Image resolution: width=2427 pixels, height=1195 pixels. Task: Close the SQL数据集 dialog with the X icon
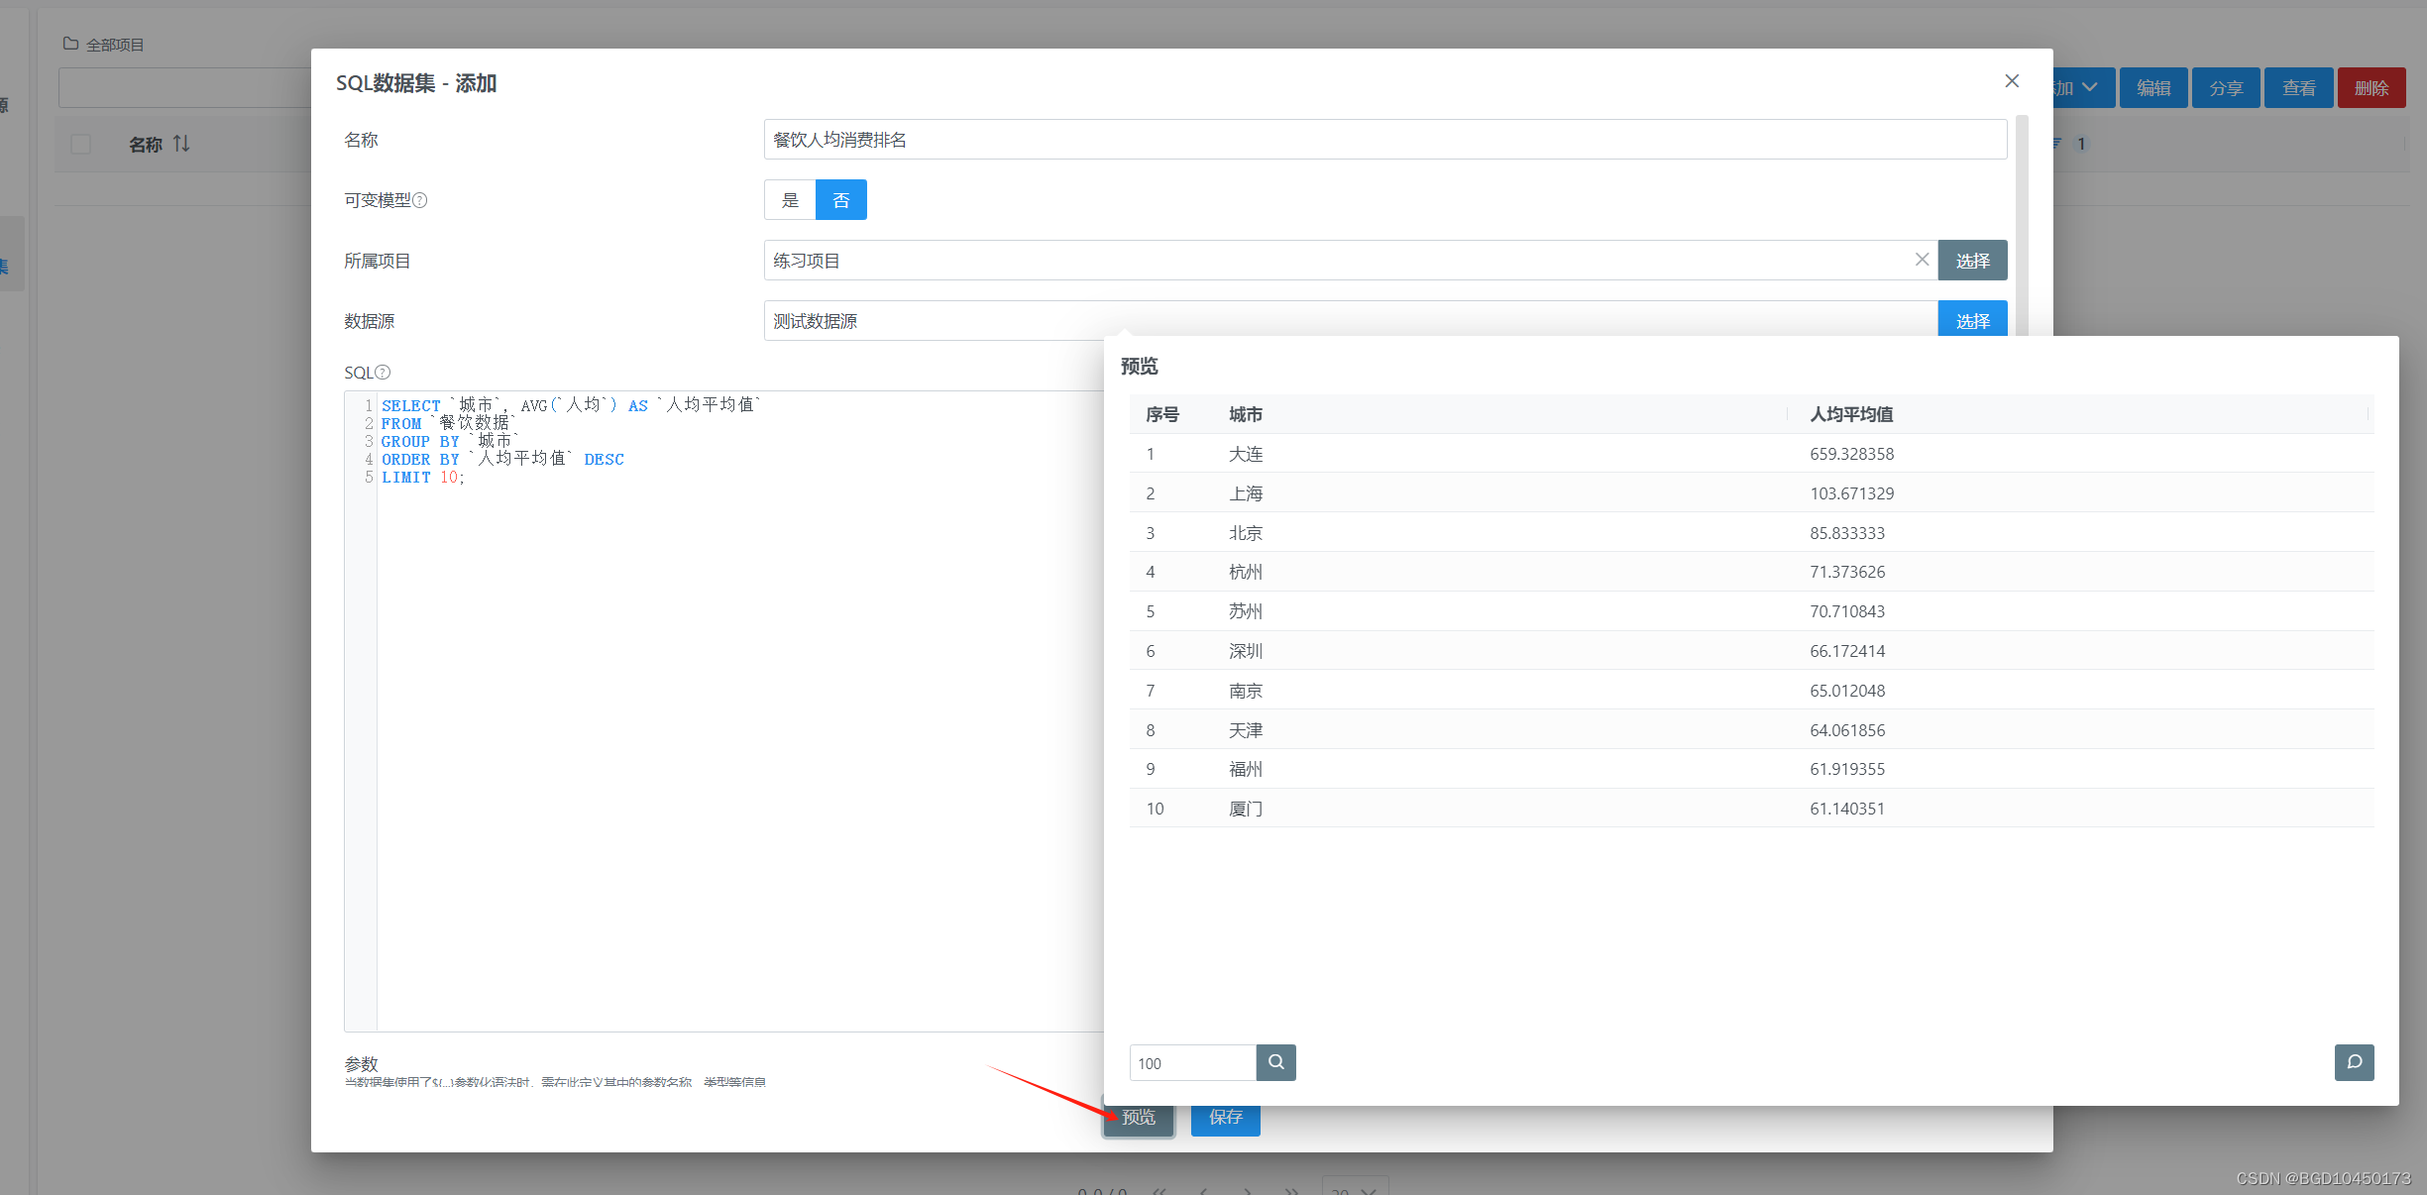(2011, 80)
